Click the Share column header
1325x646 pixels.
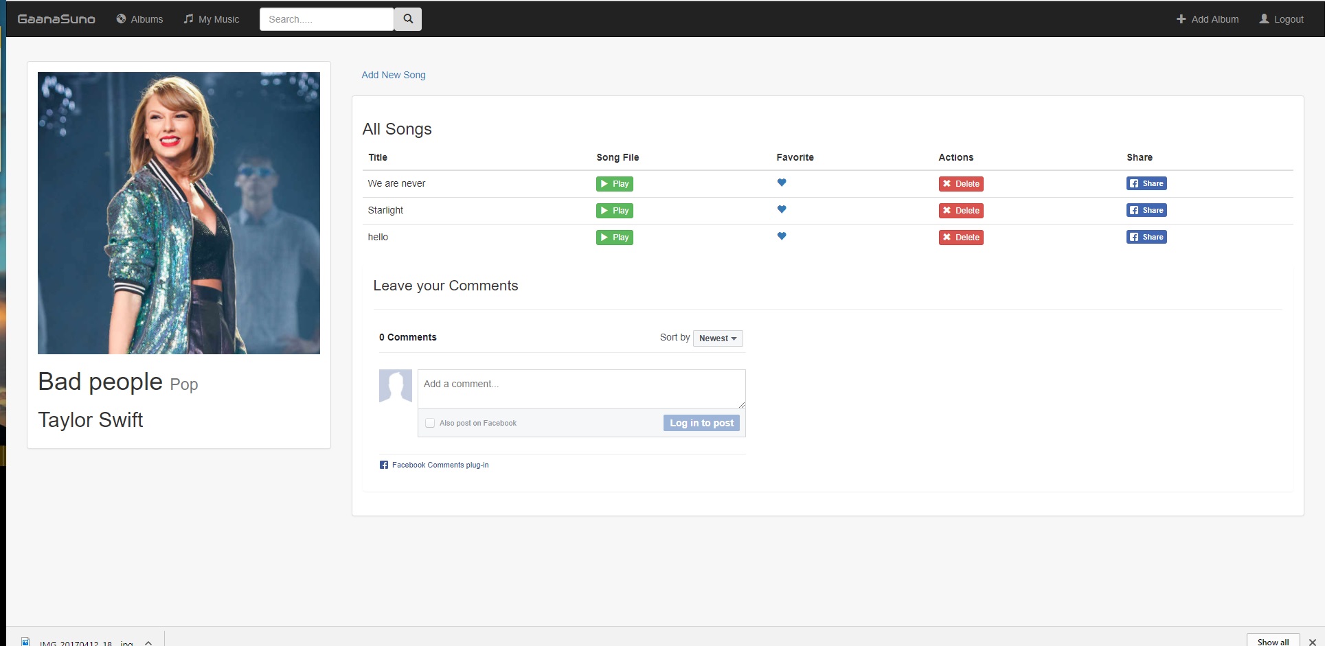(x=1140, y=157)
